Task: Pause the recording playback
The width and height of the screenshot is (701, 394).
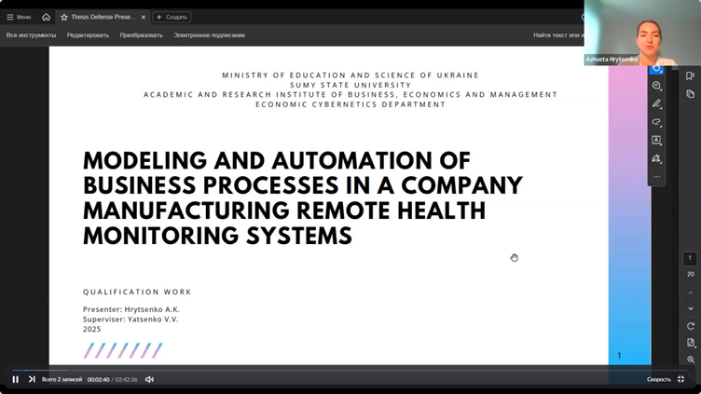Action: (16, 379)
